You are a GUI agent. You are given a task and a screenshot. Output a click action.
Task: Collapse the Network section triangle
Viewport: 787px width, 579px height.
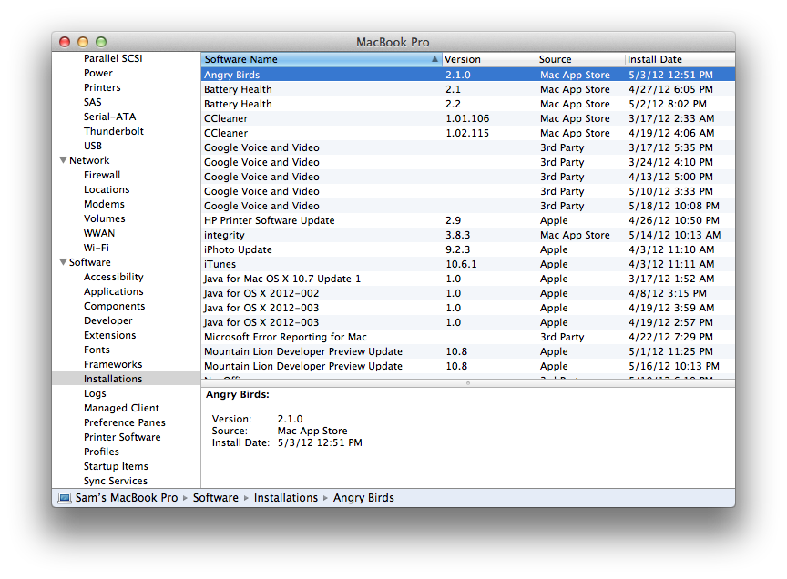(x=63, y=160)
